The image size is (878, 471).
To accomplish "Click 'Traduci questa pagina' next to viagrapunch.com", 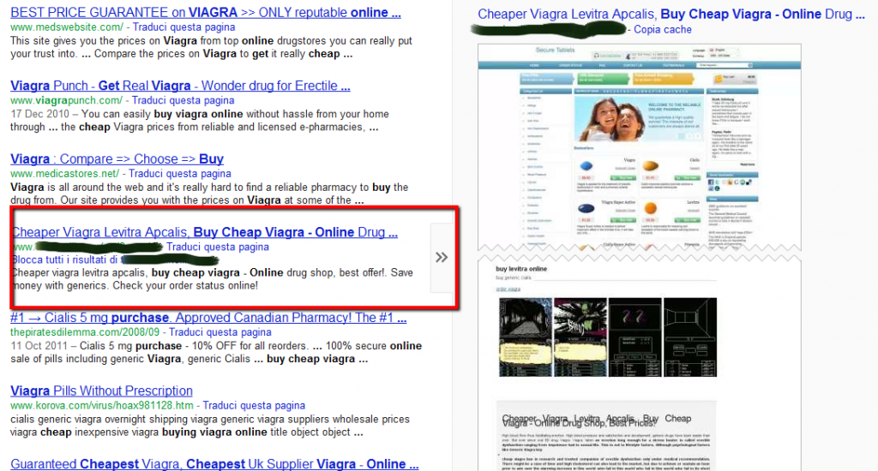I will click(x=183, y=100).
